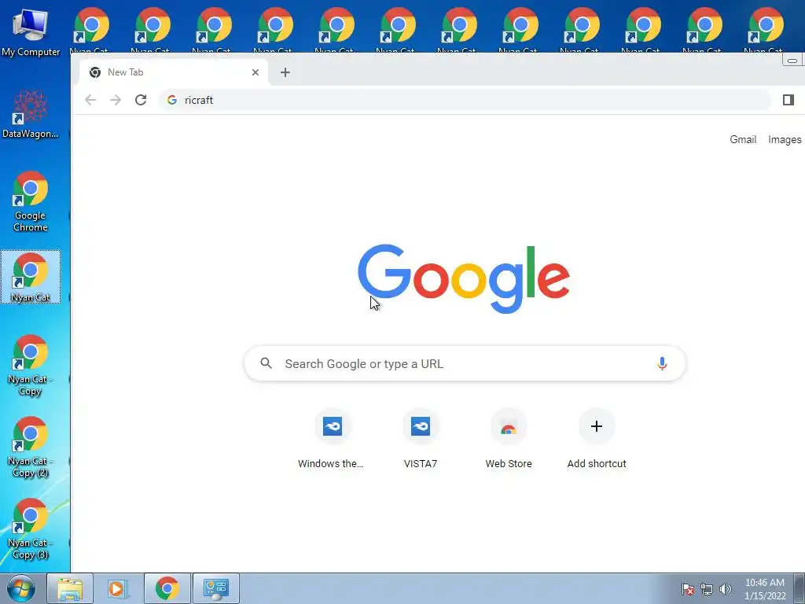Switch to Chrome taskbar button
805x604 pixels.
[167, 588]
